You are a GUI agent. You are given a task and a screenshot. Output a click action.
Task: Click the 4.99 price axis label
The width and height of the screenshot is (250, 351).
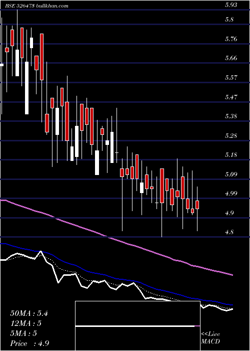coord(230,194)
